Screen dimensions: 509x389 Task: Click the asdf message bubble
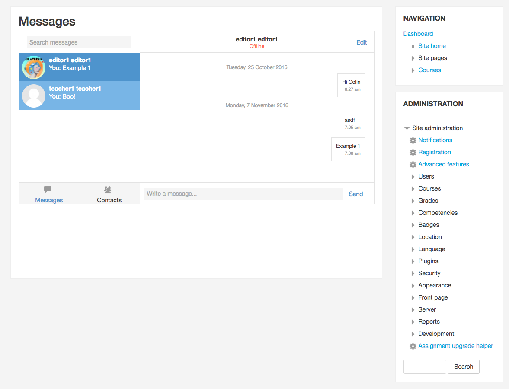pyautogui.click(x=352, y=123)
